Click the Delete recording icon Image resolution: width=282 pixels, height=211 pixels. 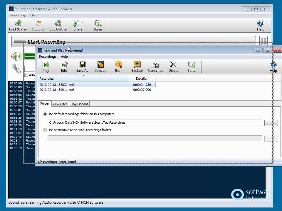point(173,67)
